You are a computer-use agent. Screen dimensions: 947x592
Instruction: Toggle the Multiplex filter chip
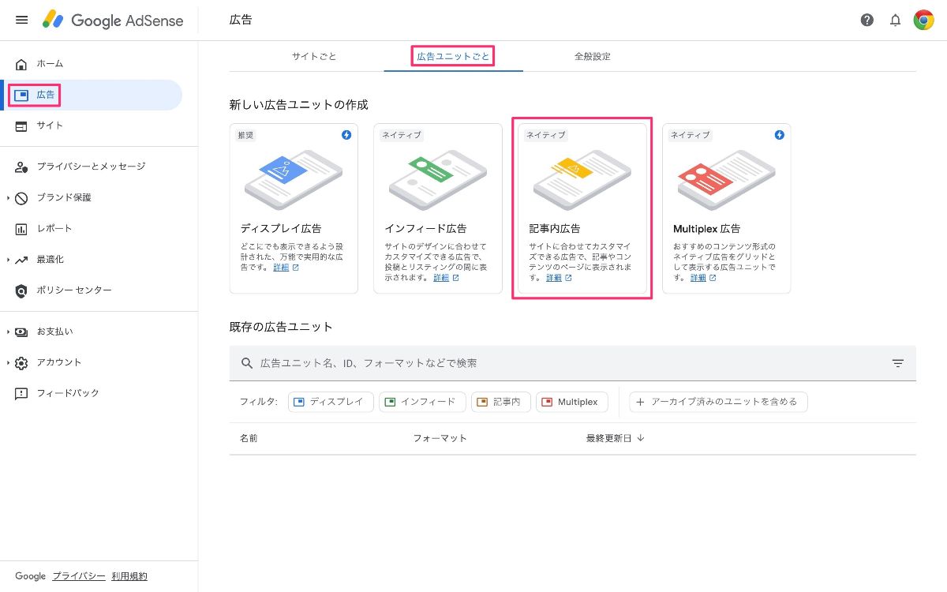pyautogui.click(x=572, y=402)
